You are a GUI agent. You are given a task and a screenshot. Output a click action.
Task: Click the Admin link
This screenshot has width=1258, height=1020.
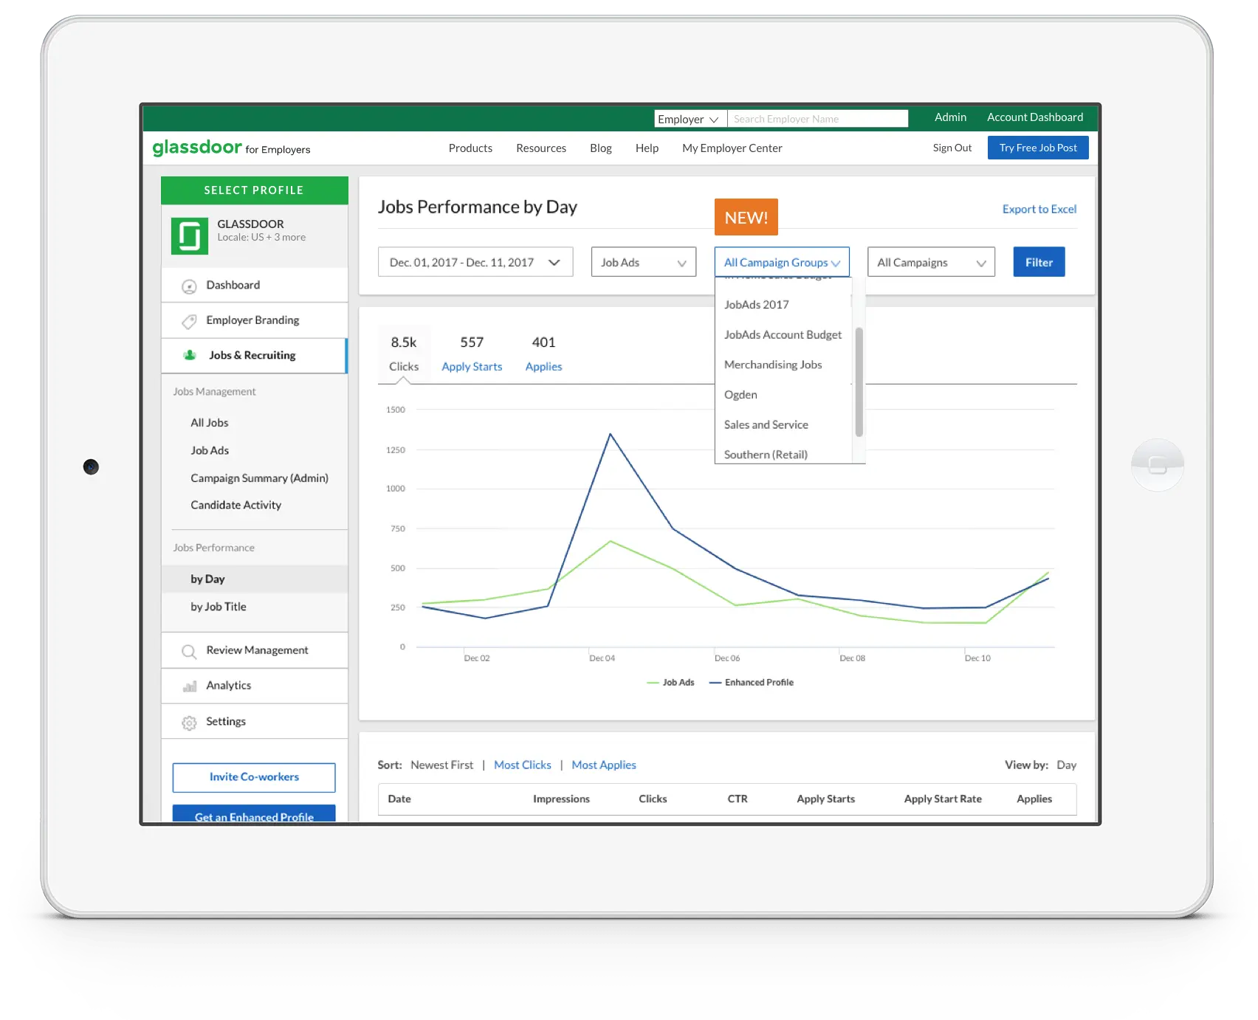pyautogui.click(x=950, y=117)
